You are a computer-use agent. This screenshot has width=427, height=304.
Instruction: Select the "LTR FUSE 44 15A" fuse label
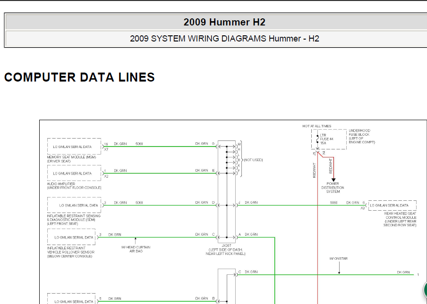[x=326, y=139]
